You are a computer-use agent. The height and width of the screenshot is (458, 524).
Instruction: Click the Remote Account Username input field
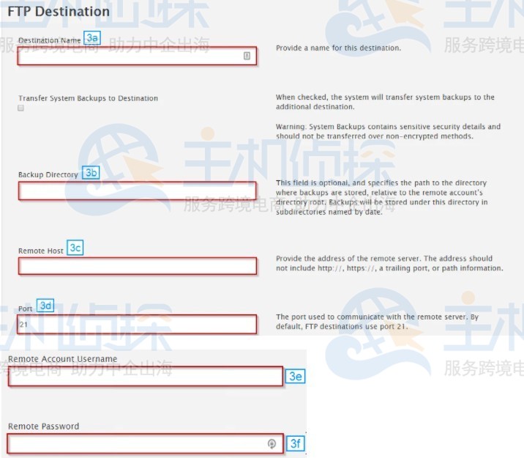[x=146, y=377]
